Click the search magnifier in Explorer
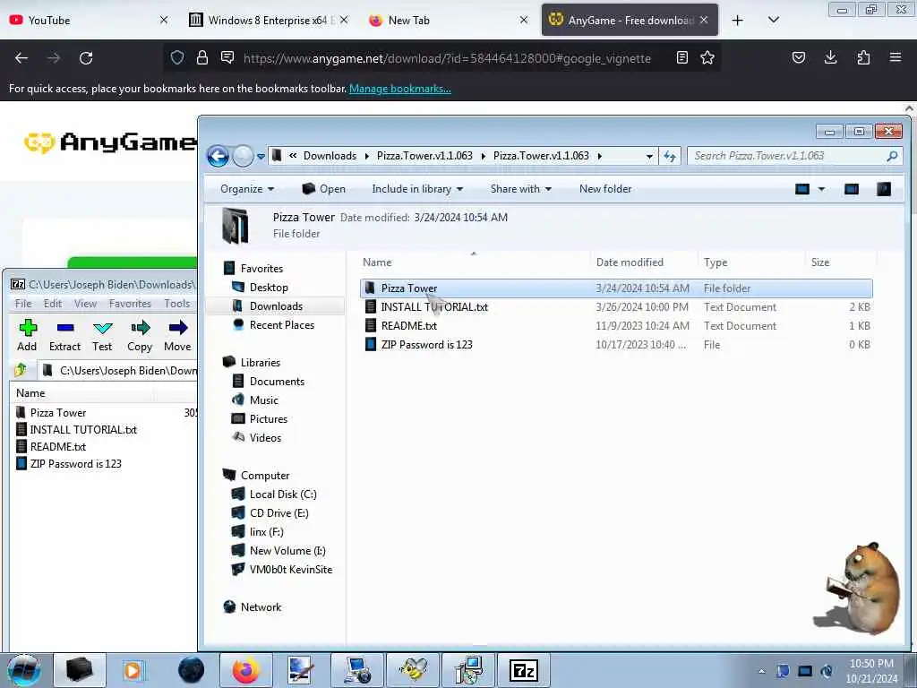 [x=892, y=156]
